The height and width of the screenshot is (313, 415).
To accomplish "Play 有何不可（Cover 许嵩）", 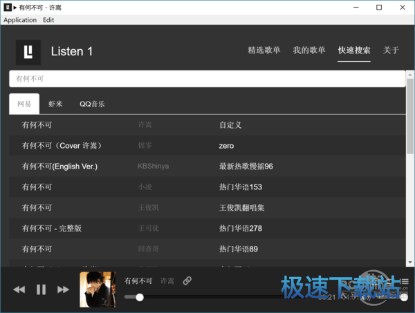I will (62, 146).
